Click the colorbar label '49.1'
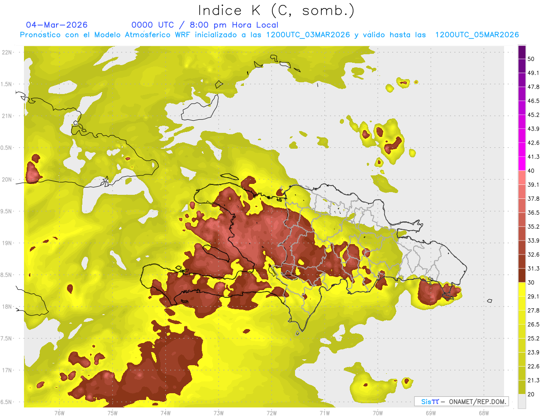Screen dimensions: 543x419 click(x=533, y=73)
